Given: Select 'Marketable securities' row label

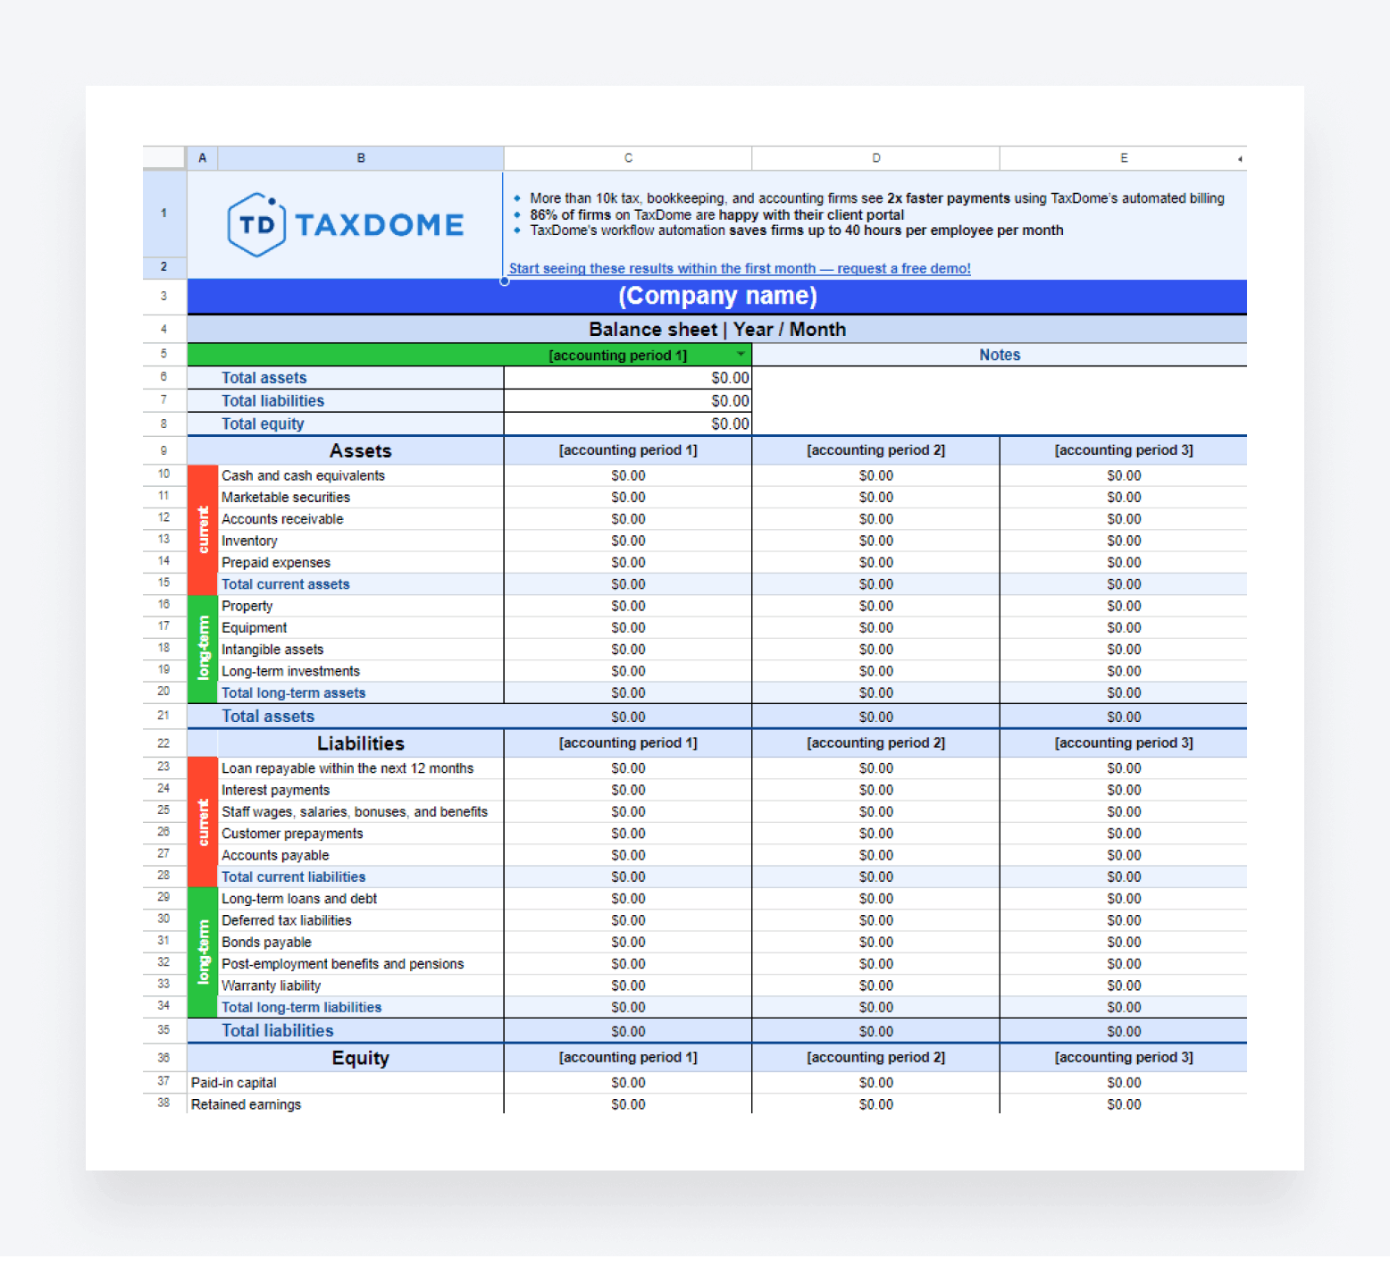Looking at the screenshot, I should (x=286, y=497).
